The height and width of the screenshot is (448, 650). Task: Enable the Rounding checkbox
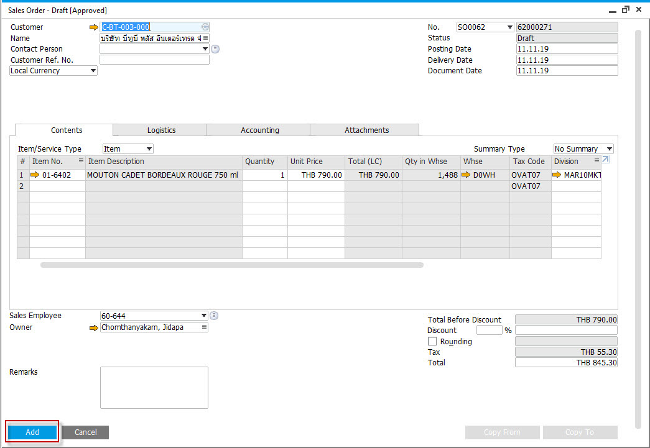(x=432, y=341)
